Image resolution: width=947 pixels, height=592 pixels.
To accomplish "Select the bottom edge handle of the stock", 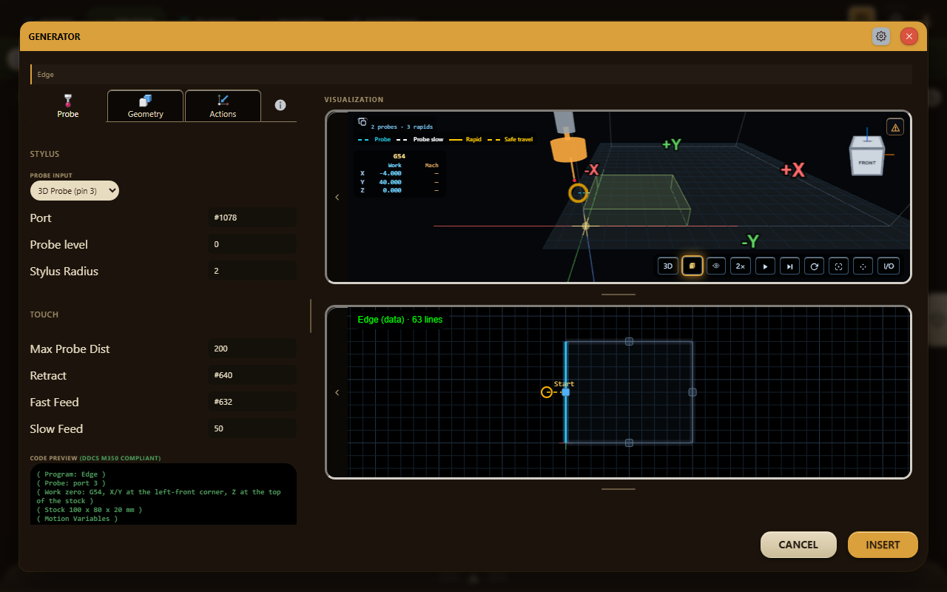I will [629, 443].
